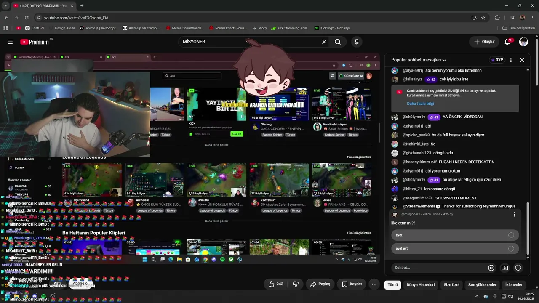Click the 'Oluştur' create button
The image size is (539, 303).
[484, 42]
